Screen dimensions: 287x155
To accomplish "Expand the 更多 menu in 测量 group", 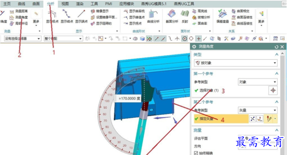I will click(x=36, y=18).
